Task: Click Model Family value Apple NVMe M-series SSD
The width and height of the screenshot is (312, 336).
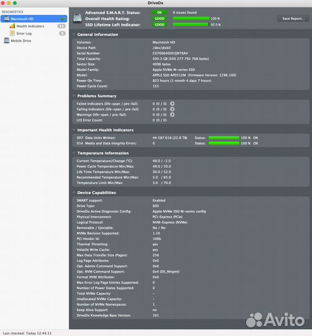Action: 173,70
